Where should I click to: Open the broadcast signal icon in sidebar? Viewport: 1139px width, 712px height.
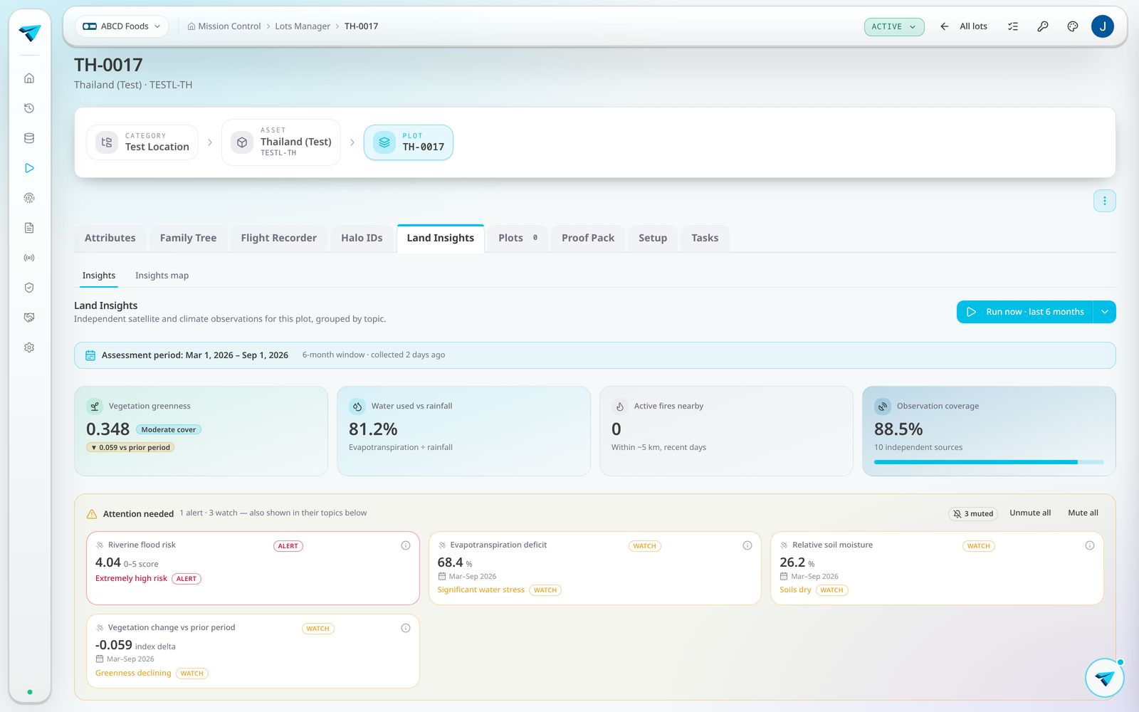coord(29,258)
